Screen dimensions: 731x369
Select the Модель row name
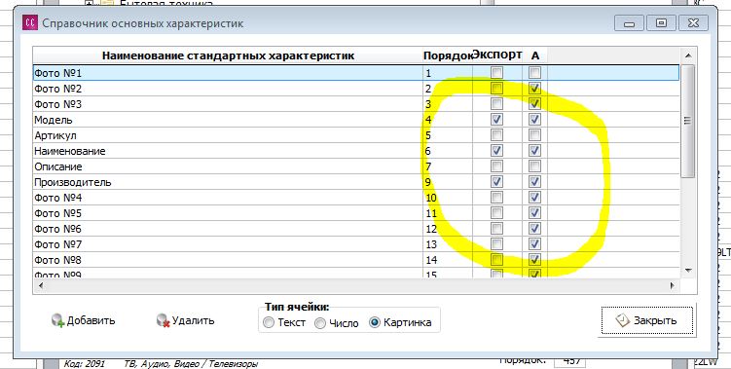pyautogui.click(x=54, y=120)
